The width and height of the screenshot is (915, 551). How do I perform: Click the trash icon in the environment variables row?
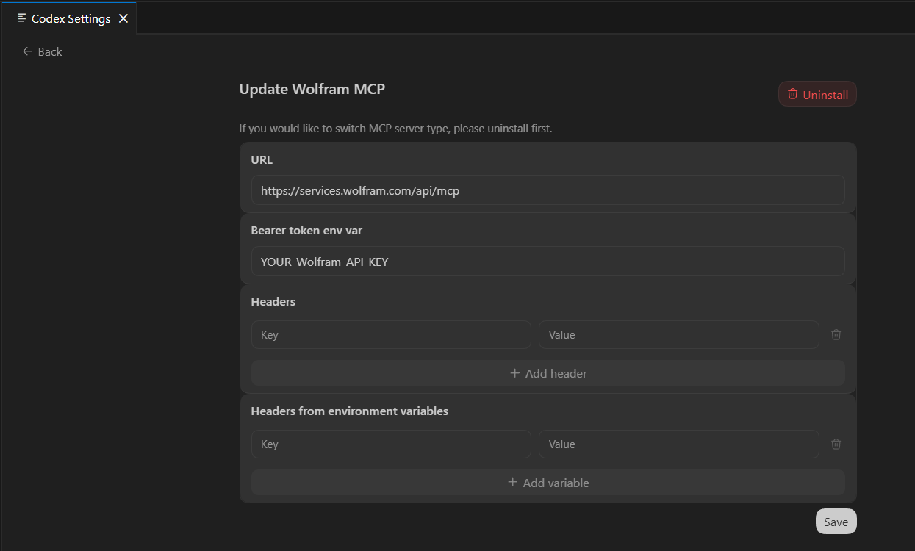point(836,444)
